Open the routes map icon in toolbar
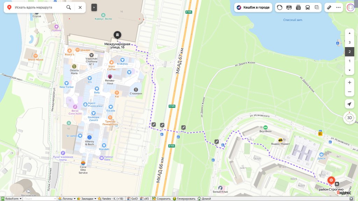358x201 pixels. pyautogui.click(x=289, y=7)
